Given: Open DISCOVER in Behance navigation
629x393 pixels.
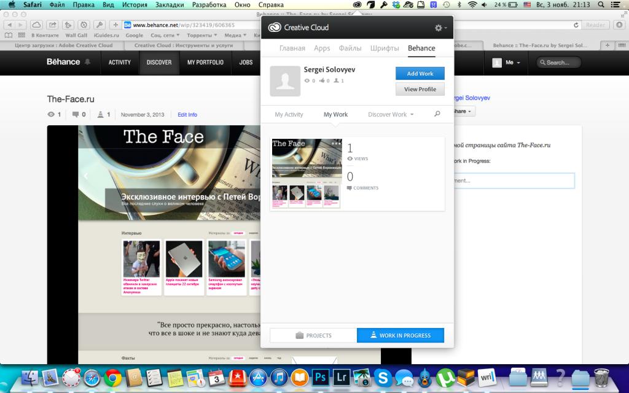Looking at the screenshot, I should [159, 62].
